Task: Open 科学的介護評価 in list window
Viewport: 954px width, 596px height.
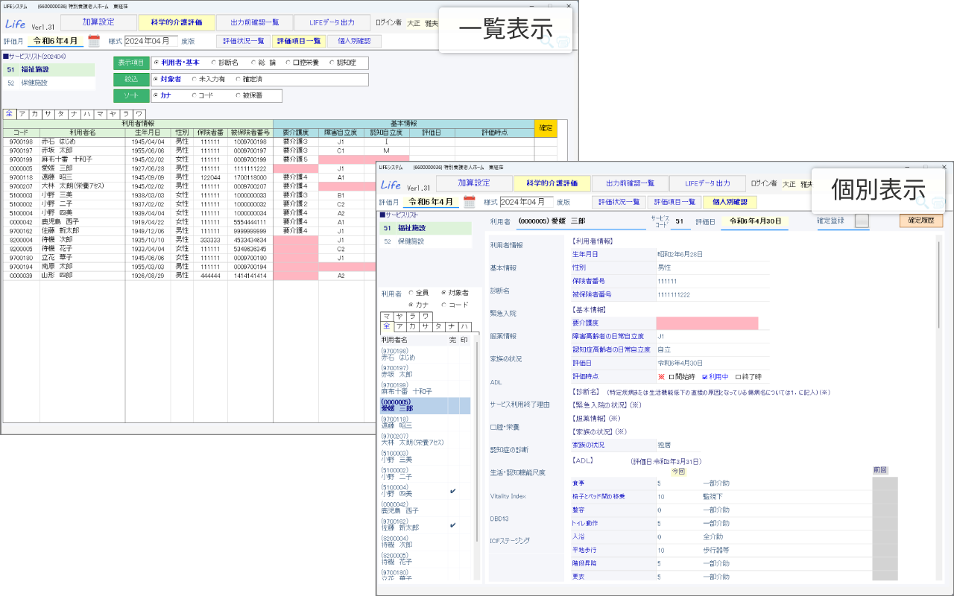Action: (176, 22)
